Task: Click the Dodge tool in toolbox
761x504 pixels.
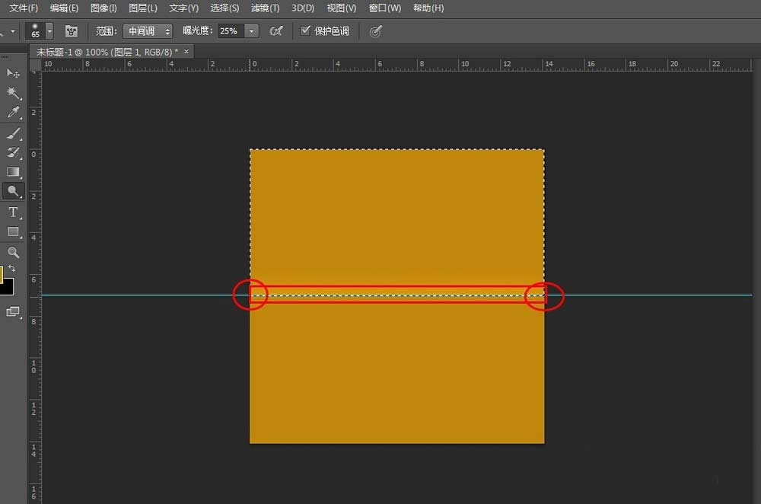Action: 13,191
